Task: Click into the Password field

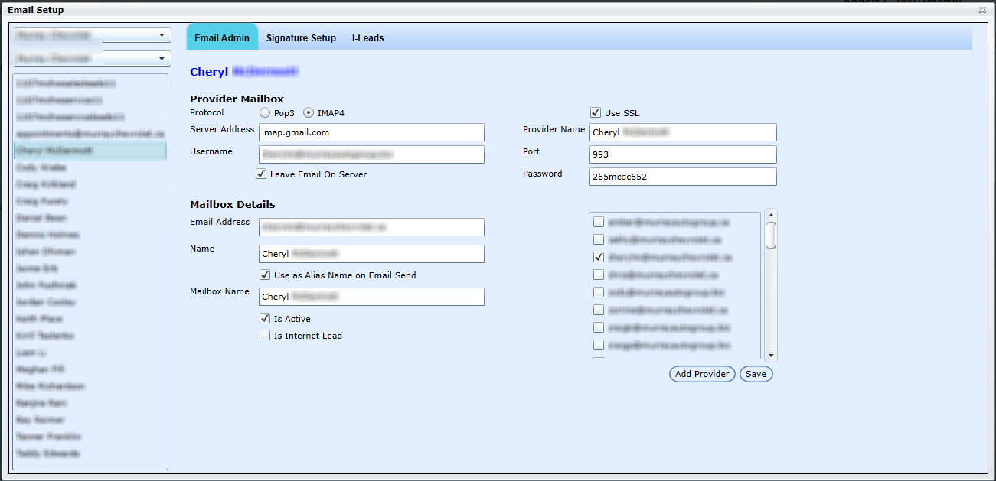Action: [683, 177]
